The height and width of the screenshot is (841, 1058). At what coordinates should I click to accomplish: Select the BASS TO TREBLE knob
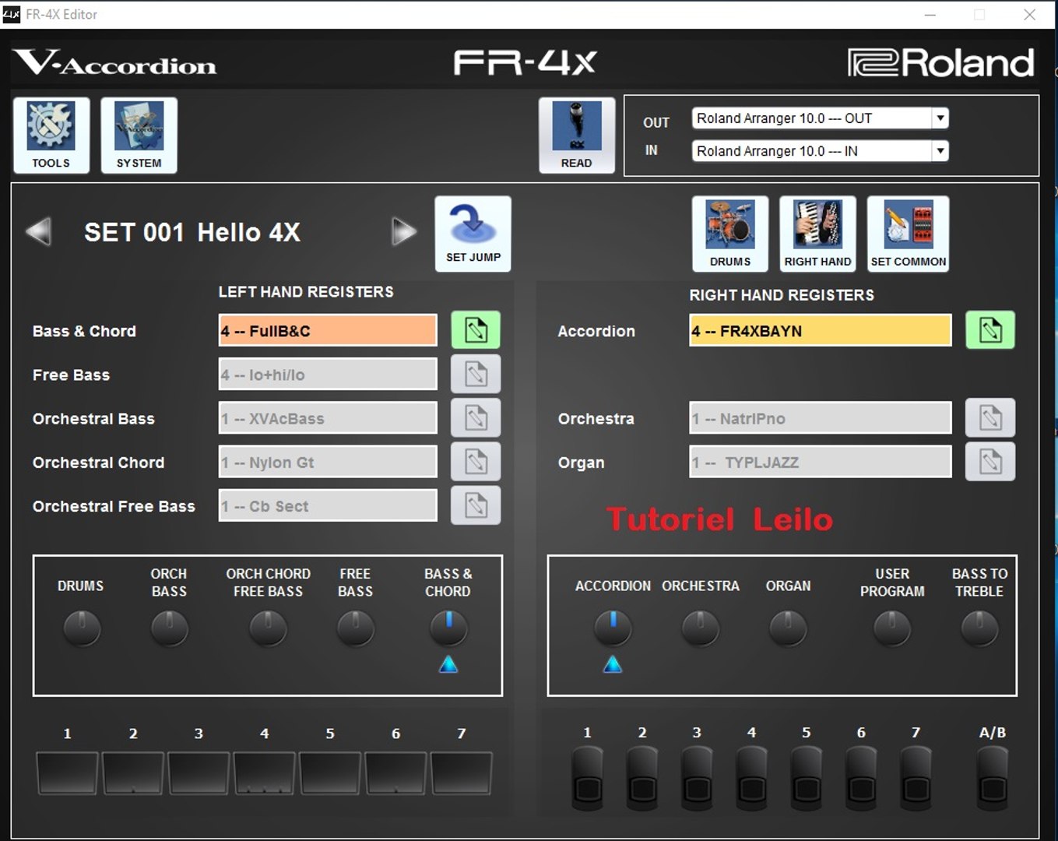[979, 628]
